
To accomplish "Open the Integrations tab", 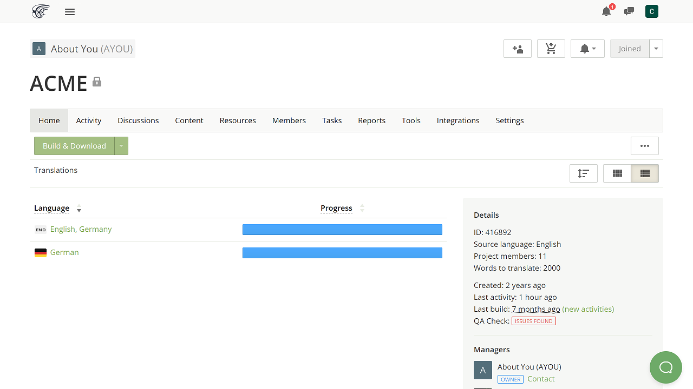I will pyautogui.click(x=458, y=120).
